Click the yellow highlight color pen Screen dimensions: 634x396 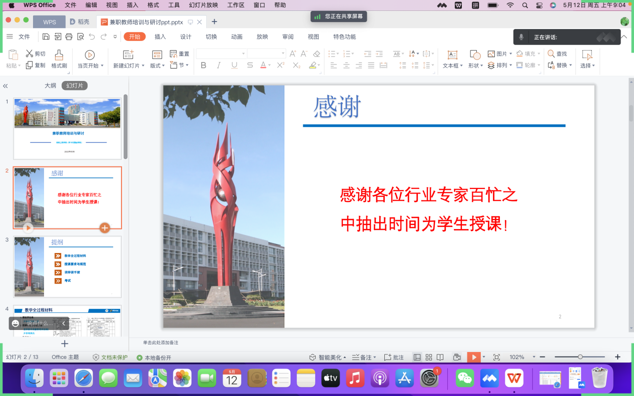(x=313, y=65)
